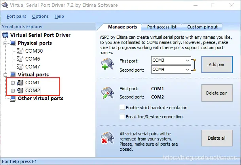Collapse the Physical ports tree node
Image resolution: width=241 pixels, height=165 pixels.
(x=6, y=43)
